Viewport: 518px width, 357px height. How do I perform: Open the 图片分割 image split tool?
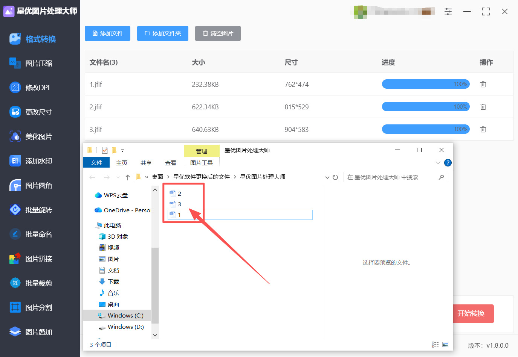[31, 307]
